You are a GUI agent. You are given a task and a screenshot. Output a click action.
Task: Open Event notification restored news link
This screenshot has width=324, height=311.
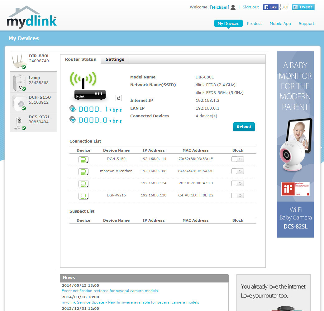pos(110,291)
